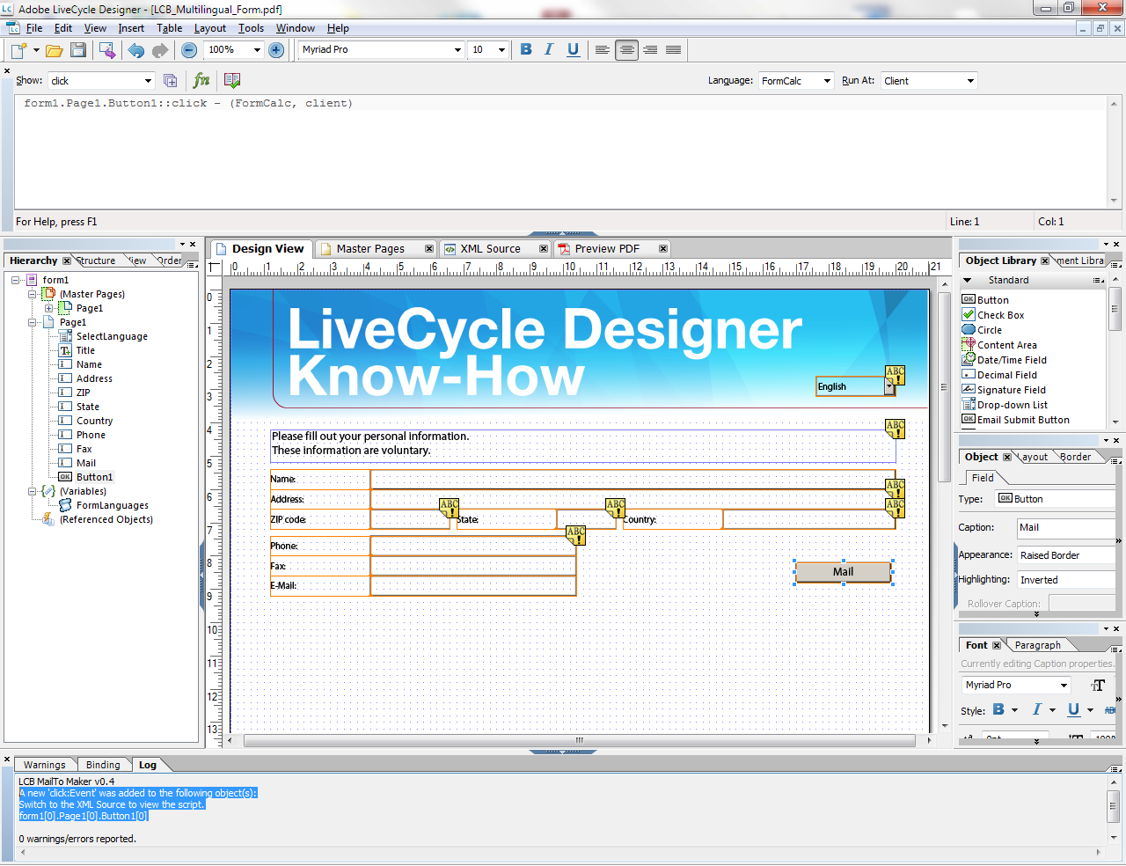The width and height of the screenshot is (1126, 866).
Task: Click the Undo arrow in the toolbar
Action: [136, 50]
